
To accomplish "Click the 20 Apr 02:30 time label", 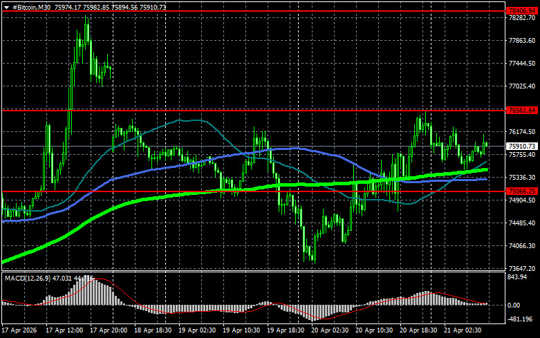I will [x=330, y=330].
